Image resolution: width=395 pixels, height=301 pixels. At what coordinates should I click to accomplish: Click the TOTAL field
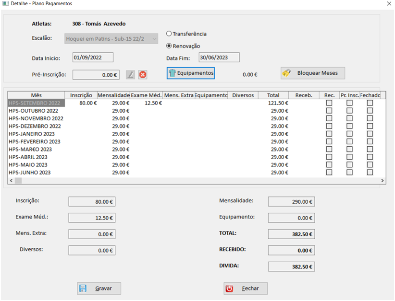click(x=292, y=234)
